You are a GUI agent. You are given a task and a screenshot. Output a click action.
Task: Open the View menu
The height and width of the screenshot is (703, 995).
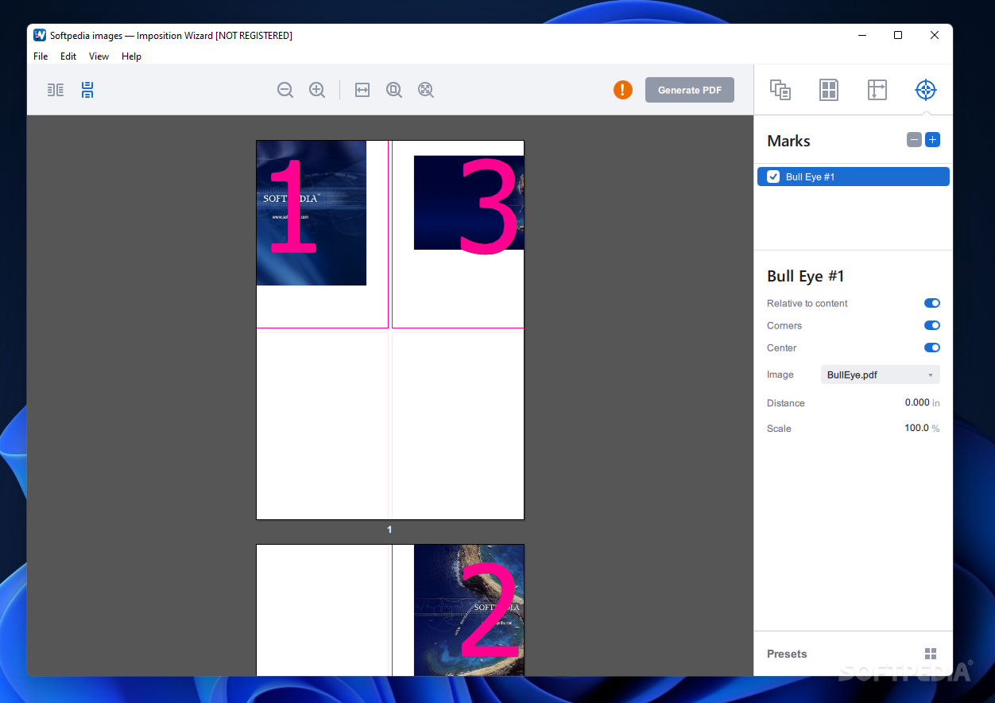tap(99, 56)
